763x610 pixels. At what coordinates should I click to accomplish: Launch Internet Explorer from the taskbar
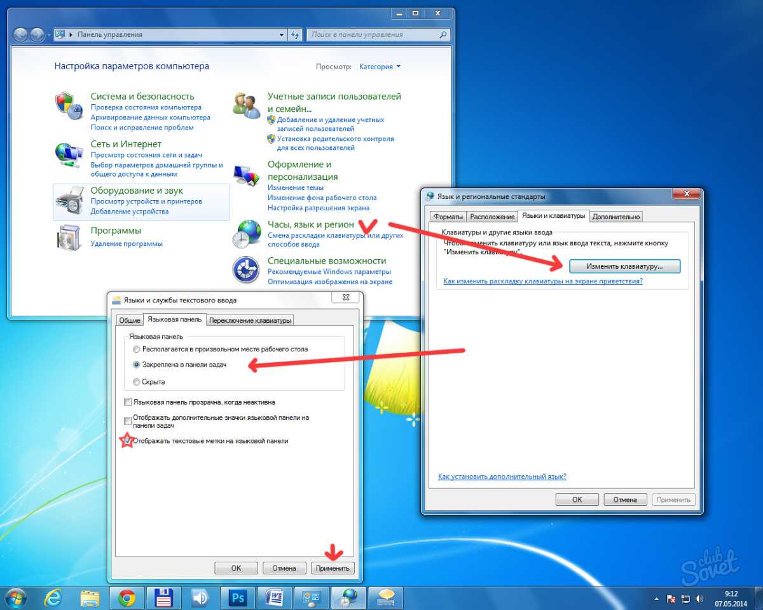point(52,598)
